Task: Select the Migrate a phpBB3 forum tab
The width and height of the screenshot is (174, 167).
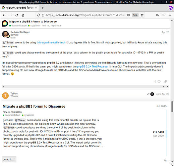Action: pyautogui.click(x=19, y=8)
